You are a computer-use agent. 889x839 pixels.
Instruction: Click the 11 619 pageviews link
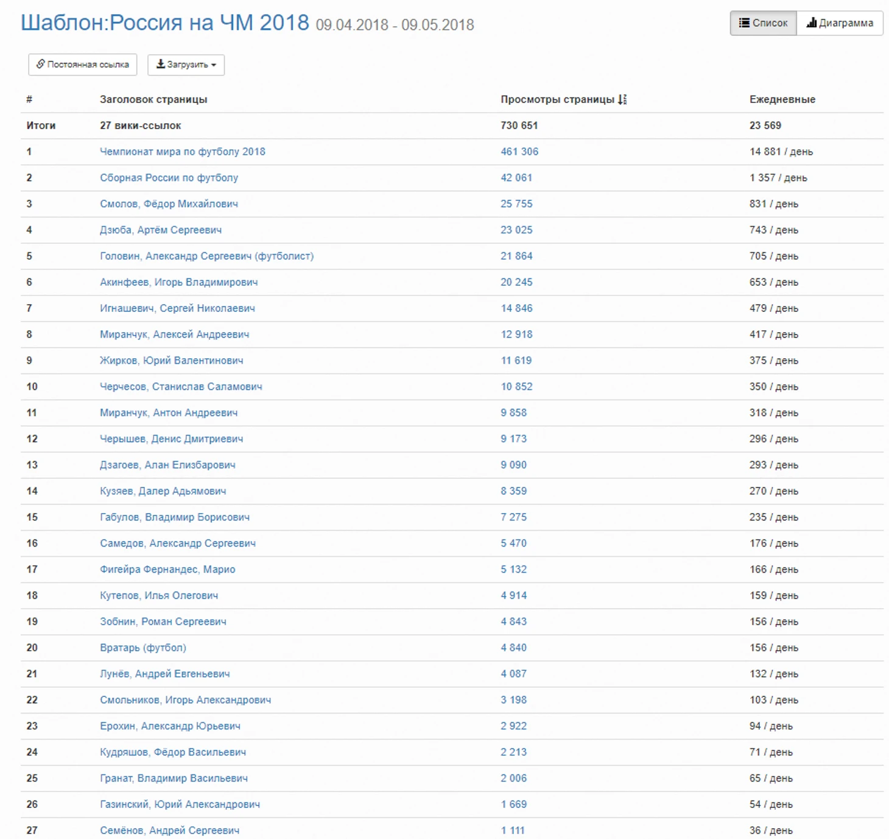coord(516,361)
